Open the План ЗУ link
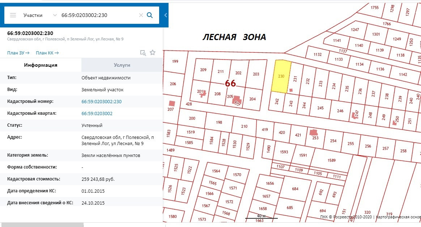 [18, 53]
